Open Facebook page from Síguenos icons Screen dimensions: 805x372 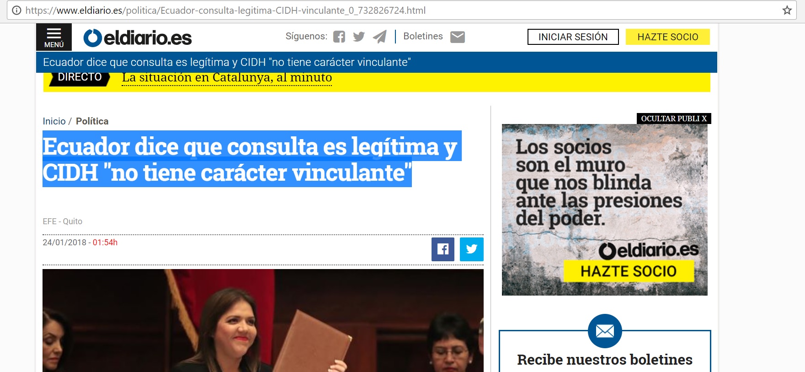point(339,37)
